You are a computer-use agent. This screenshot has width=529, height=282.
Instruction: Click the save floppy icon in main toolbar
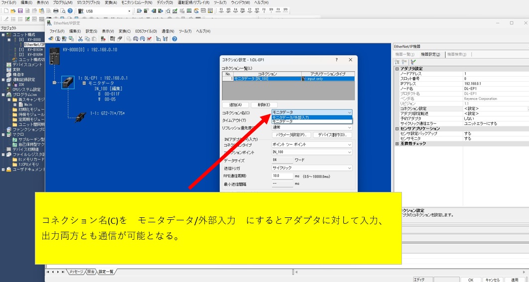pos(20,11)
